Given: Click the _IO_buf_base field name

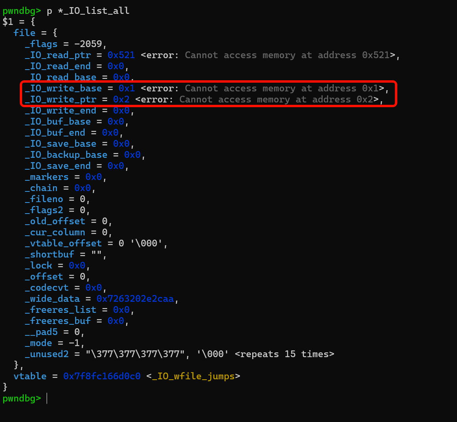Looking at the screenshot, I should pos(58,121).
